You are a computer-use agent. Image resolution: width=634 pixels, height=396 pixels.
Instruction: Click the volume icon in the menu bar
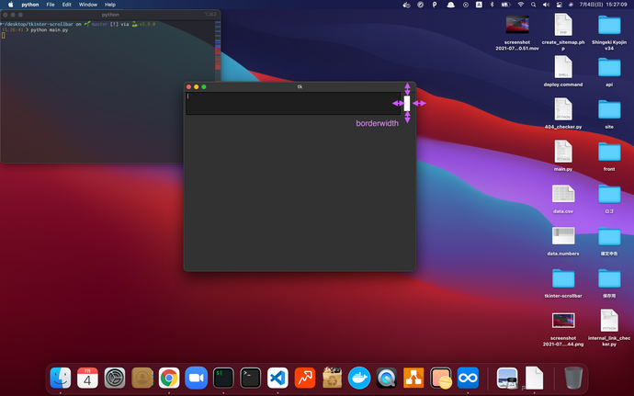point(546,5)
